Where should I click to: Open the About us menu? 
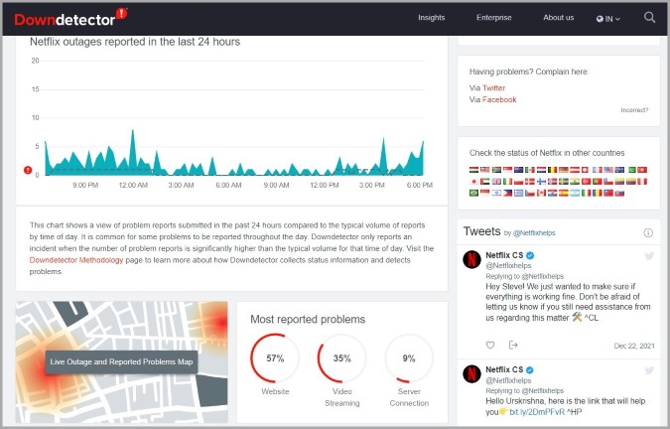click(x=558, y=18)
